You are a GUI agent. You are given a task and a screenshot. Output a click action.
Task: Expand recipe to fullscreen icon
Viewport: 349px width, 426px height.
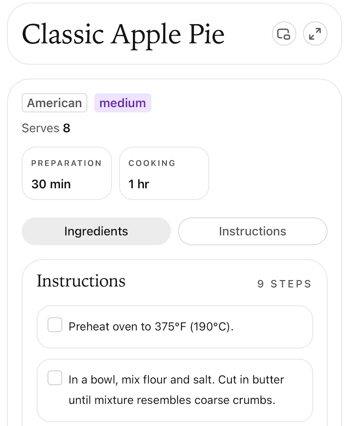point(315,34)
